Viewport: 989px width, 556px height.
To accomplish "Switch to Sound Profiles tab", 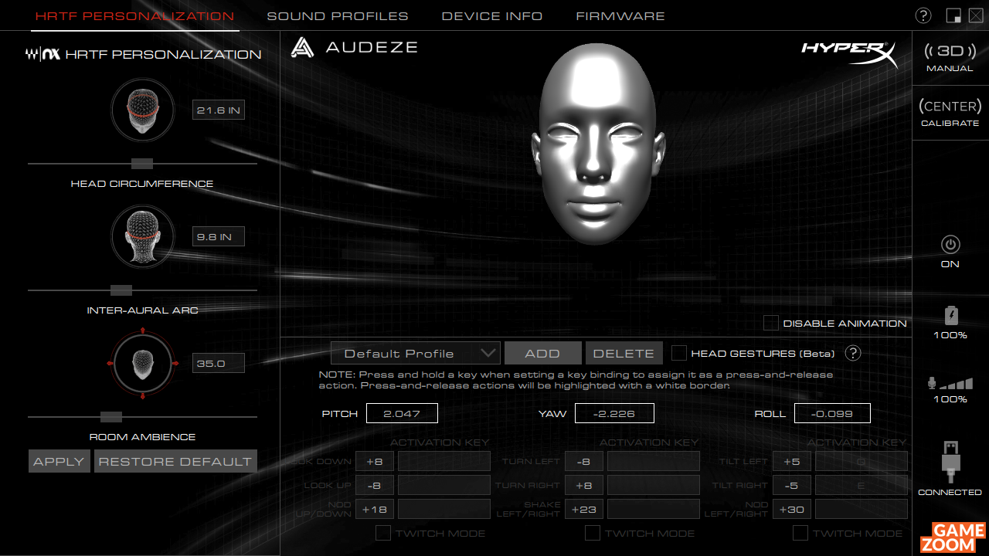I will [x=338, y=16].
